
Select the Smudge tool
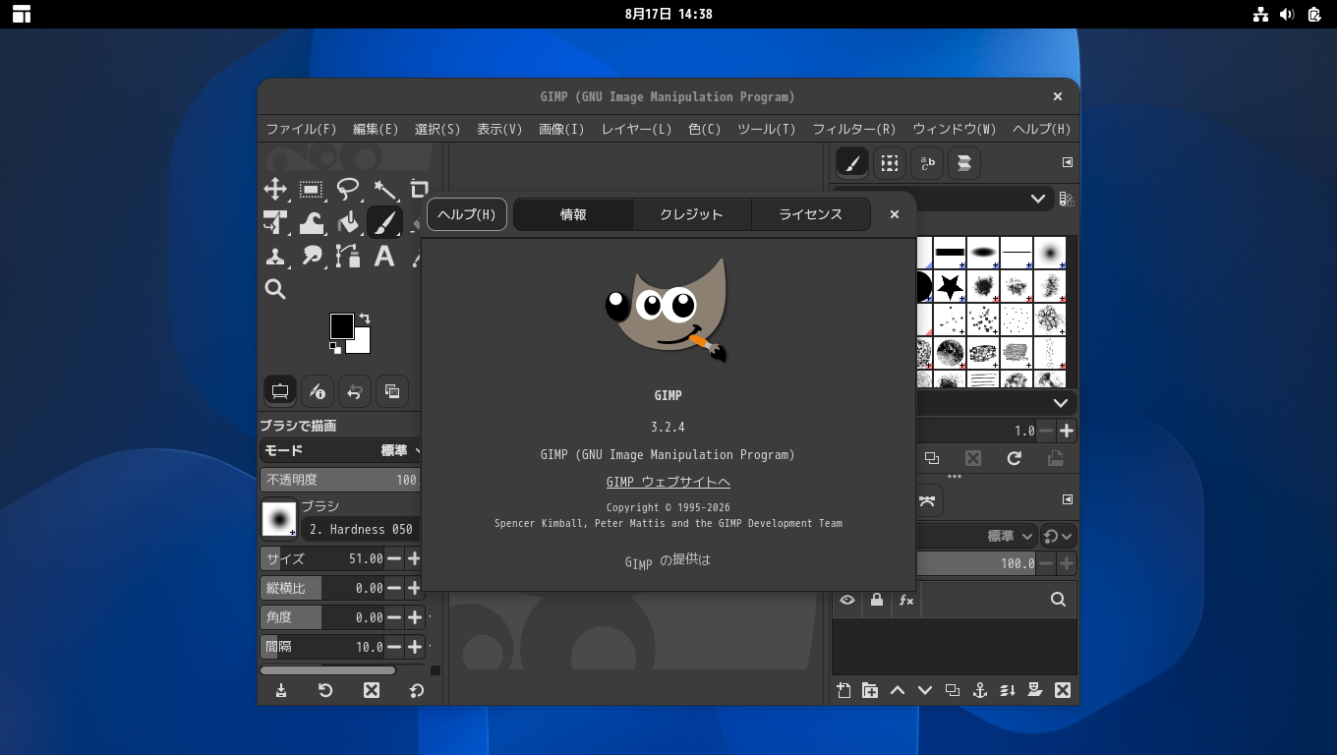coord(312,257)
